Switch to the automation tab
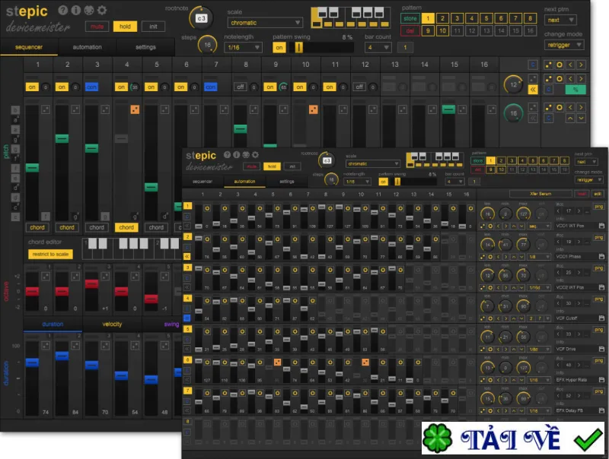609x459 pixels. 87,47
